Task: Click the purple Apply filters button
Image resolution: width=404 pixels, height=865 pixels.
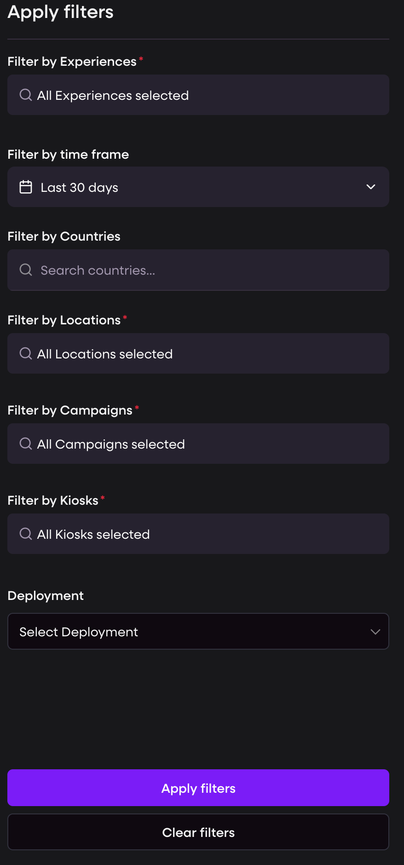Action: [x=198, y=788]
